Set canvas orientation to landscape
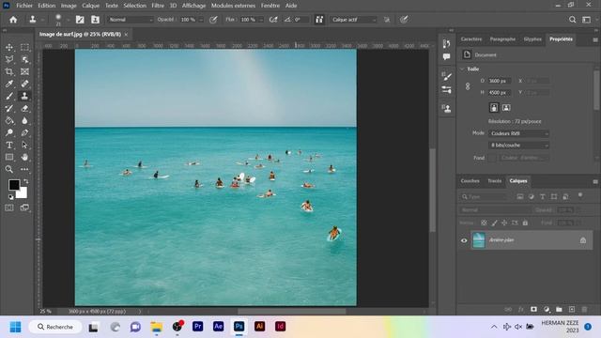Screen dimensions: 601x338 point(506,108)
